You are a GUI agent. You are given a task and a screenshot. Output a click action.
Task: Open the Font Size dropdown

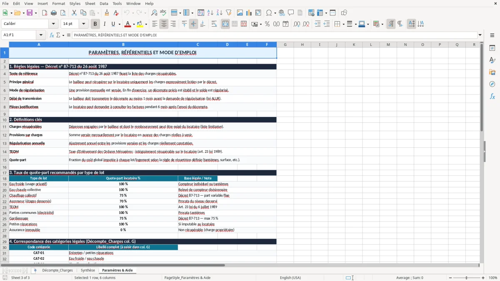84,24
